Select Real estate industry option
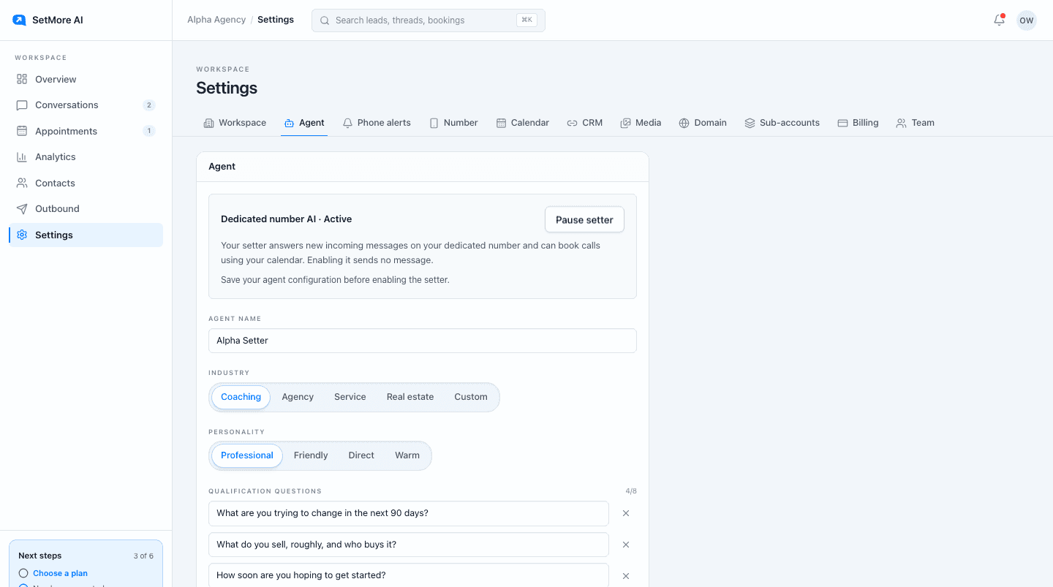 (x=410, y=397)
